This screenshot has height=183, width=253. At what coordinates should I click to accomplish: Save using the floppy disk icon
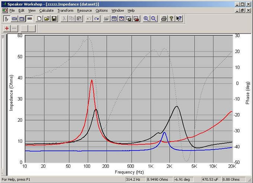[54, 18]
